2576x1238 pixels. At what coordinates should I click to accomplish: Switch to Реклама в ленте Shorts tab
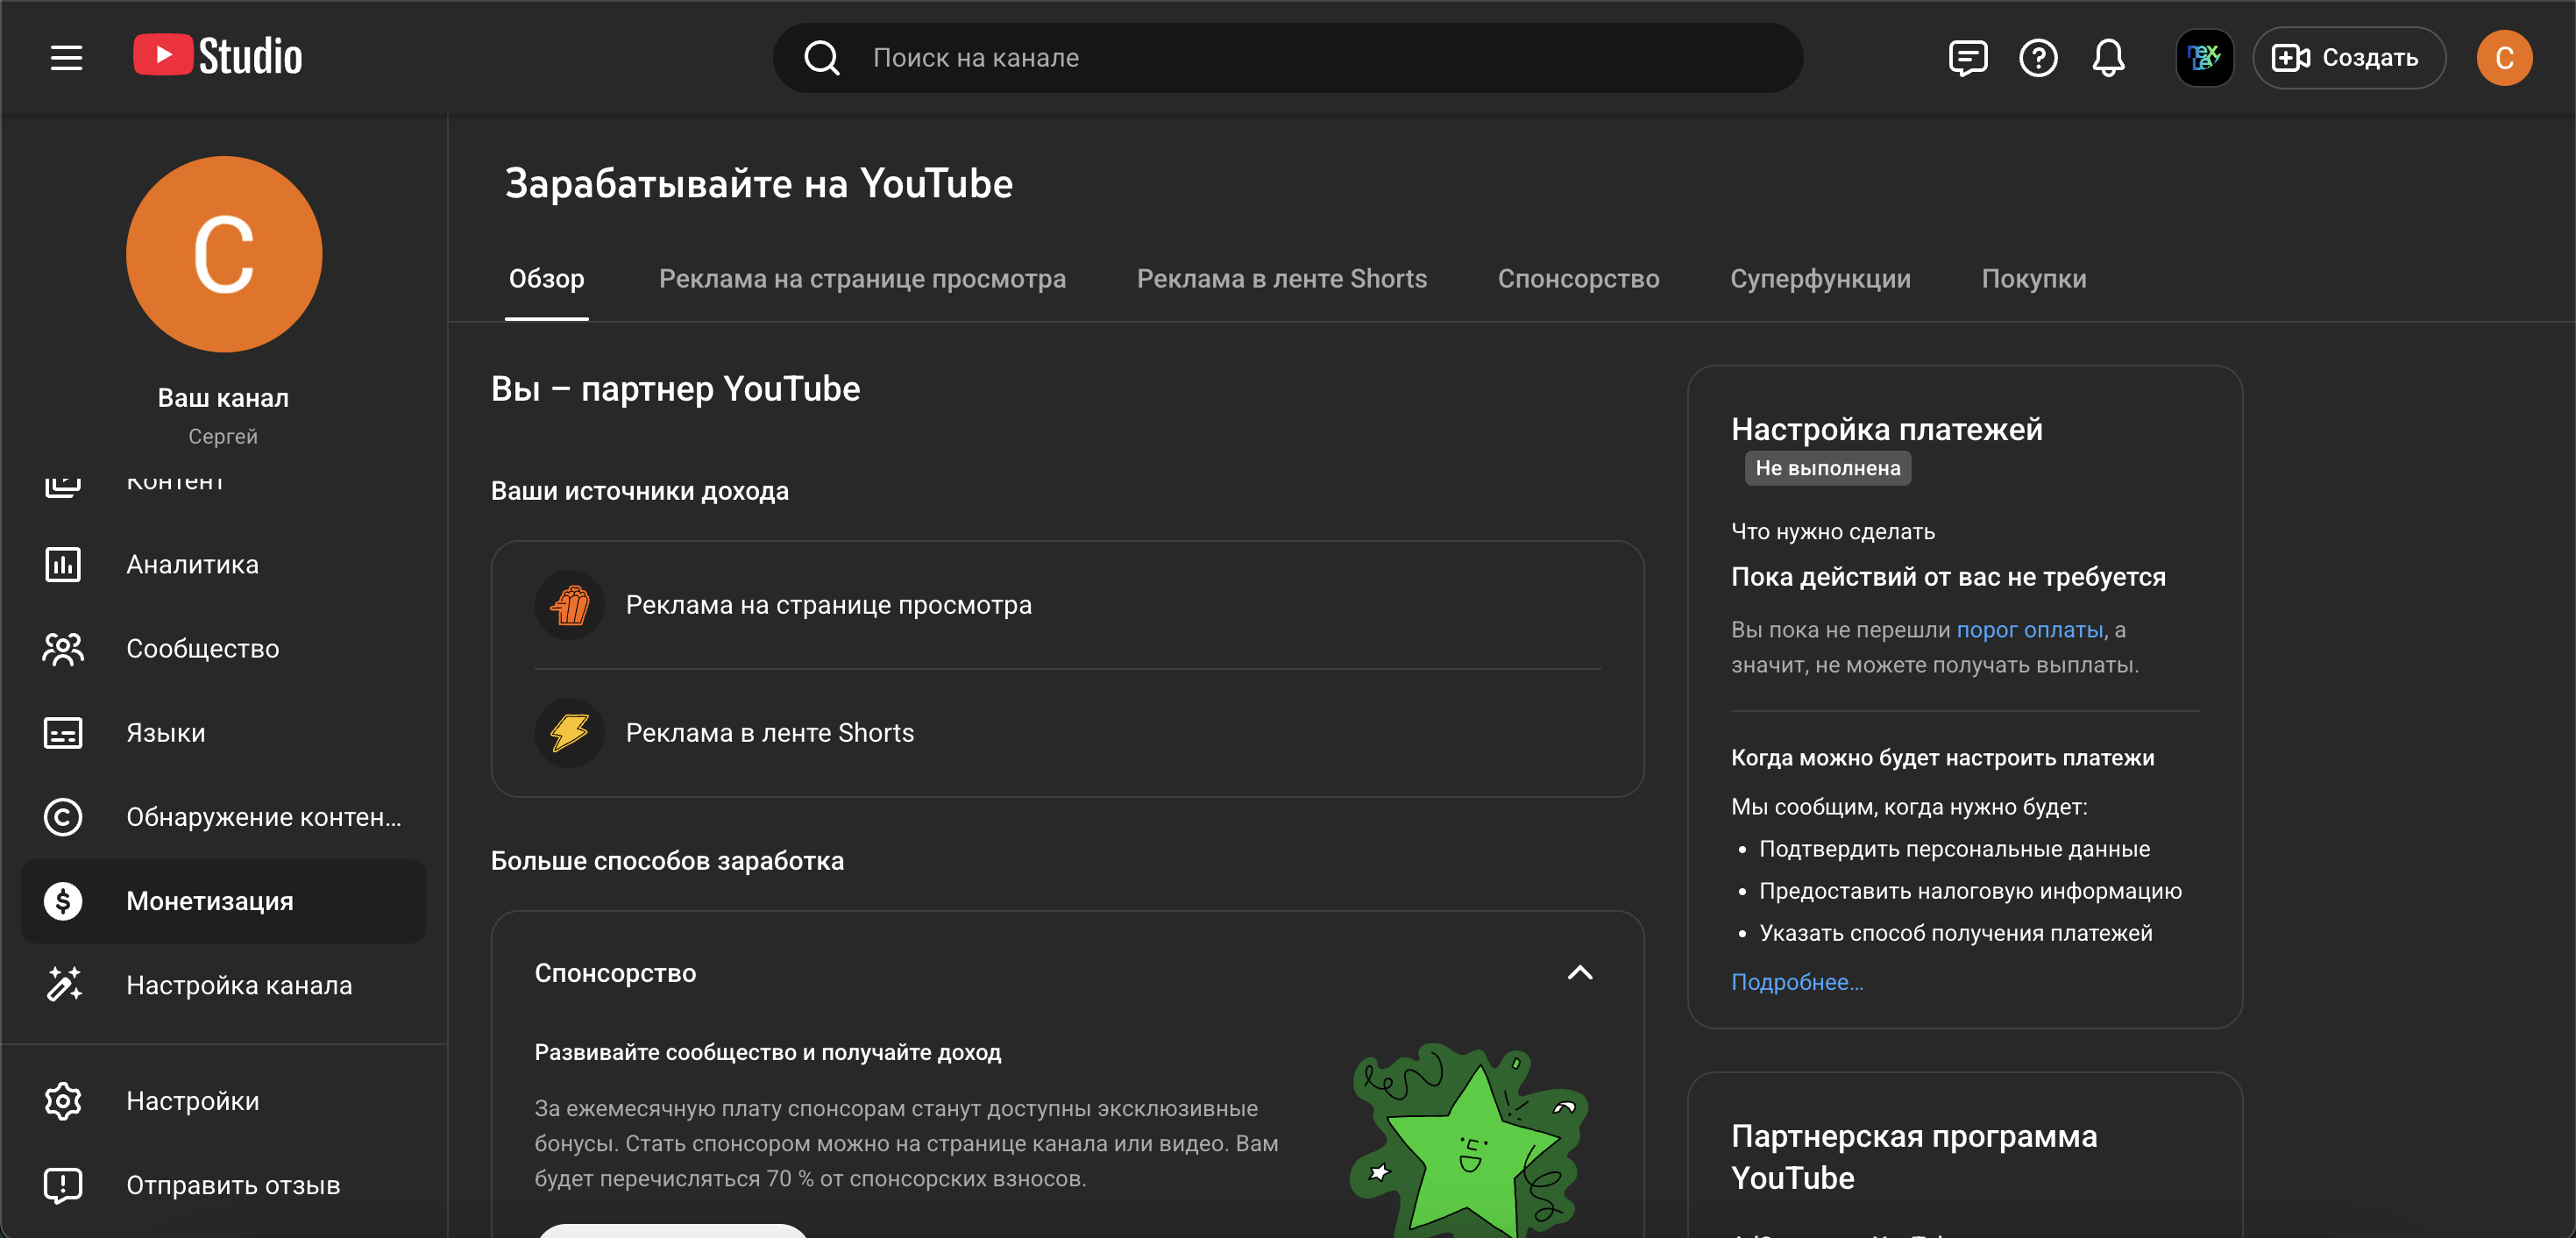[1281, 279]
